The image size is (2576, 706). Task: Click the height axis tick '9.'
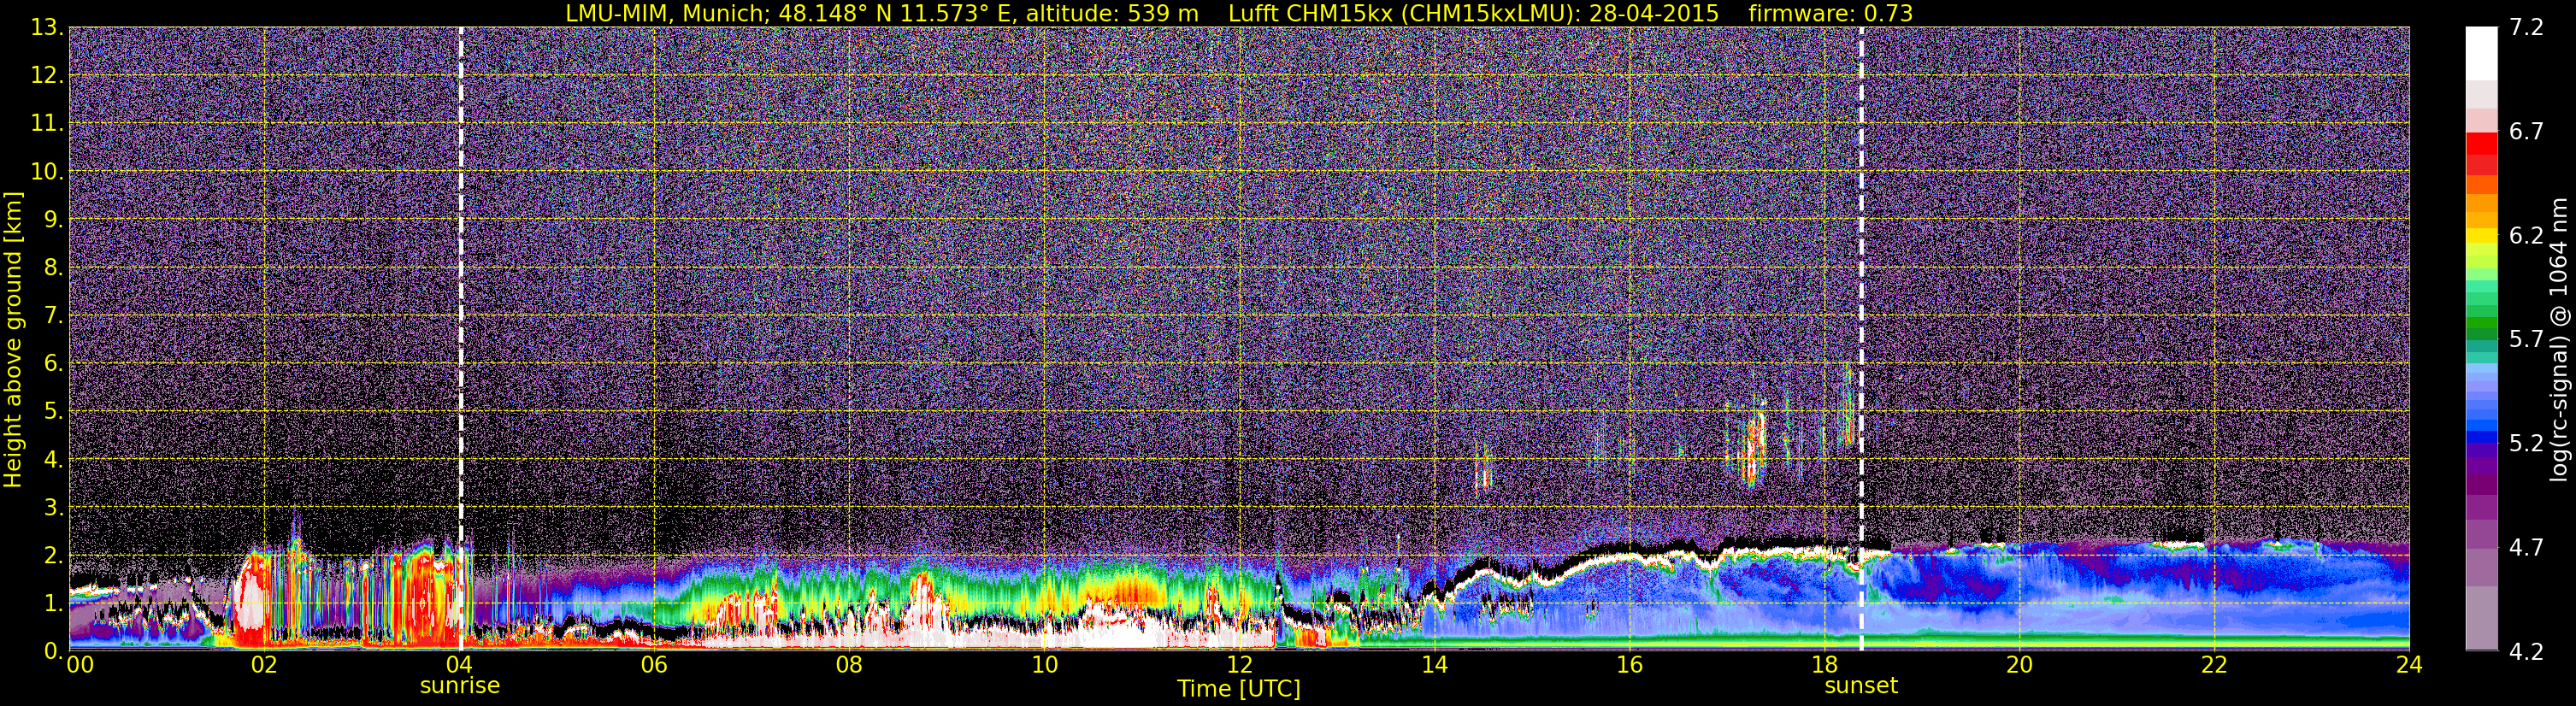click(54, 219)
